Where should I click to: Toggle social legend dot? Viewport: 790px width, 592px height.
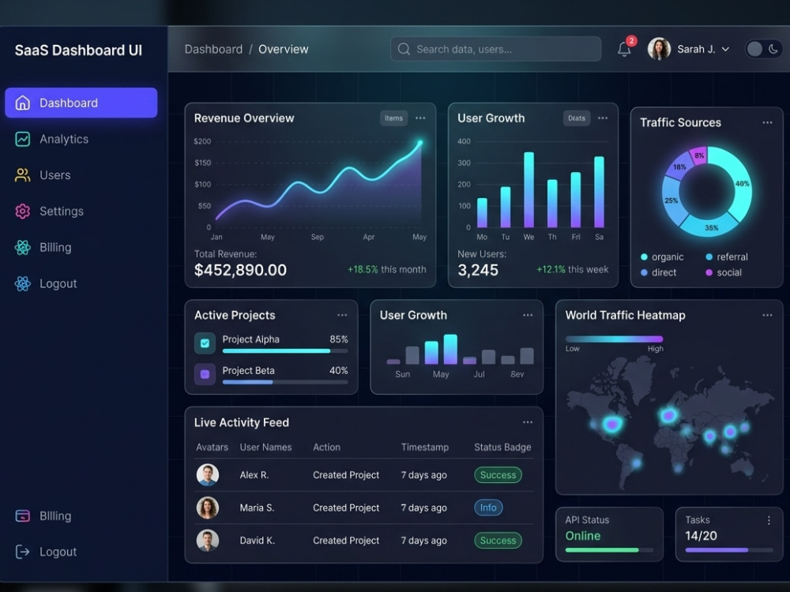[x=709, y=273]
